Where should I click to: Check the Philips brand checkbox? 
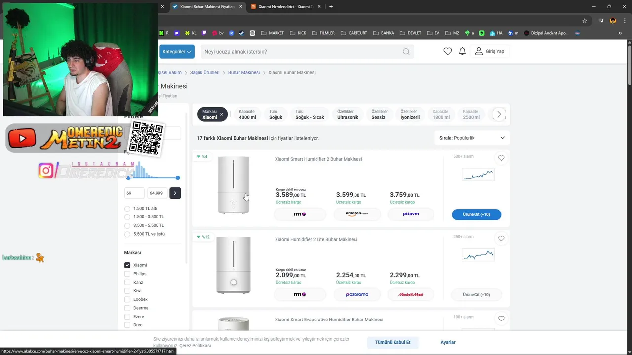tap(127, 274)
